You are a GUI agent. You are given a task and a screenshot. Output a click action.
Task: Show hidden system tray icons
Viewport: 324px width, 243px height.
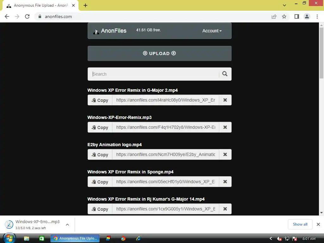point(271,239)
